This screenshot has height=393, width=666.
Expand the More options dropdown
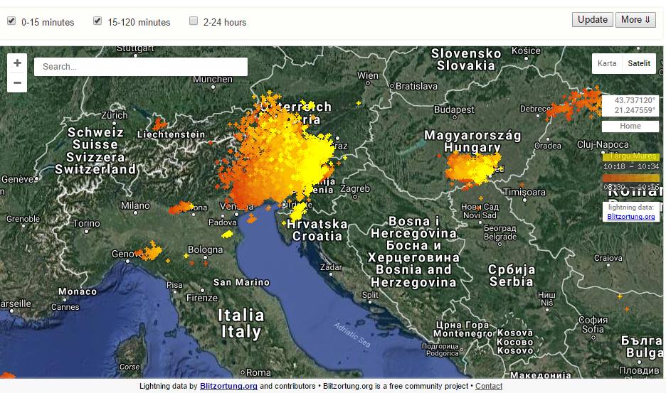coord(635,20)
